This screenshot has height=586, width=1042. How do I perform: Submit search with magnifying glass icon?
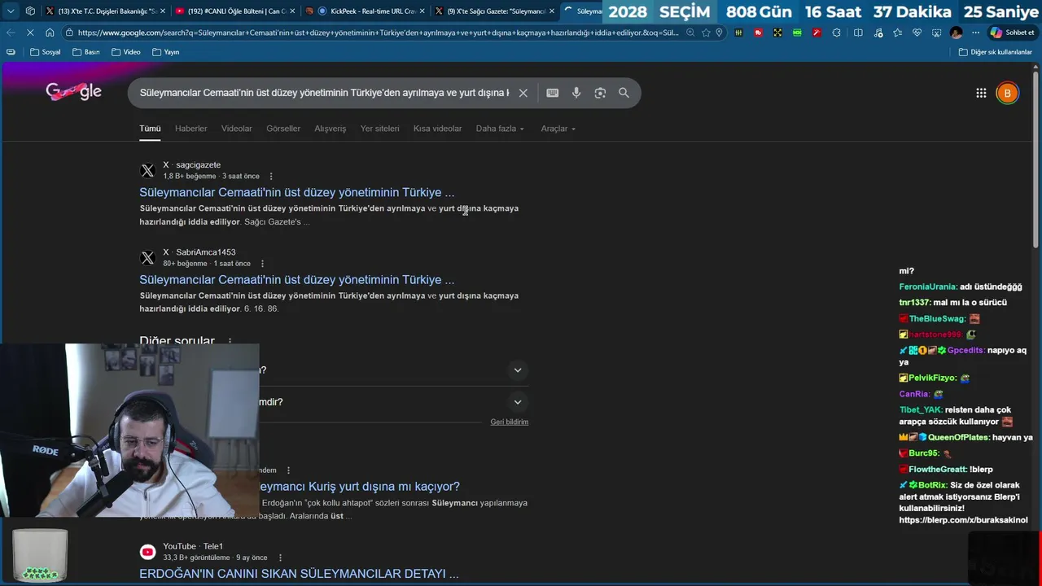coord(624,93)
